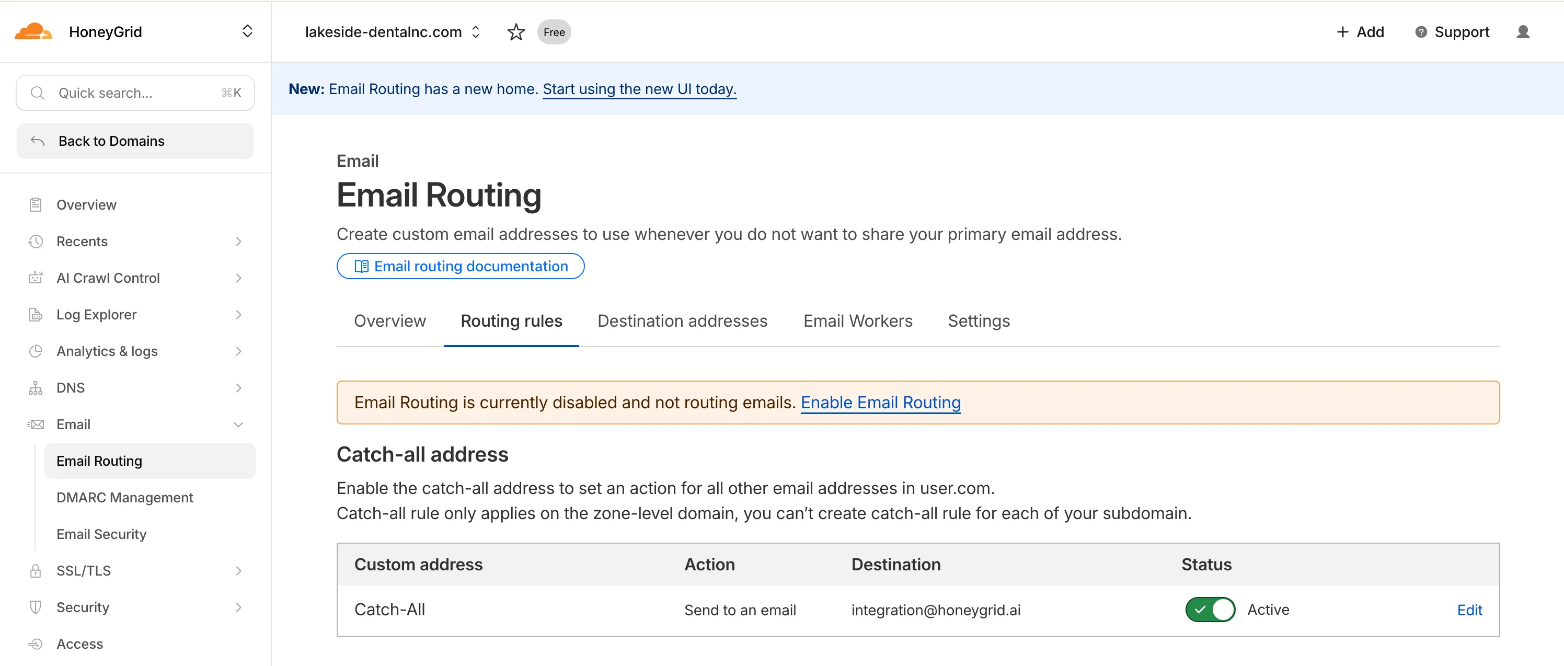Viewport: 1564px width, 666px height.
Task: Click the Email envelope icon in sidebar
Action: 36,424
